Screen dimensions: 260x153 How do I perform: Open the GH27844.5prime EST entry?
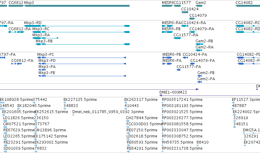[141, 118]
